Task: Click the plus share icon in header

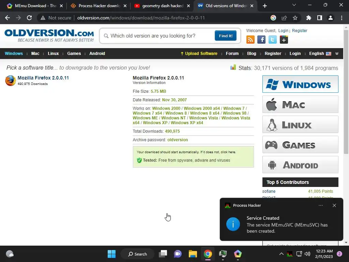Action: (x=284, y=40)
